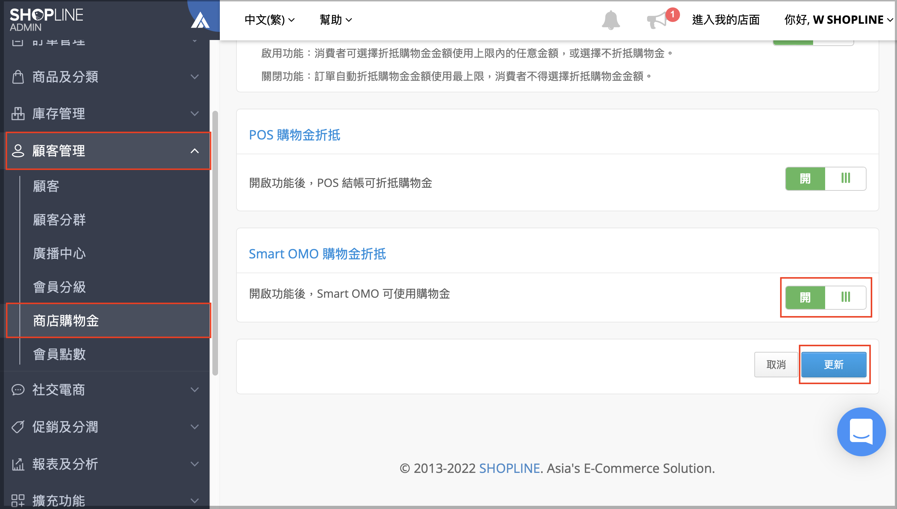This screenshot has width=897, height=509.
Task: Click the person icon beside 顧客管理
Action: pos(18,151)
